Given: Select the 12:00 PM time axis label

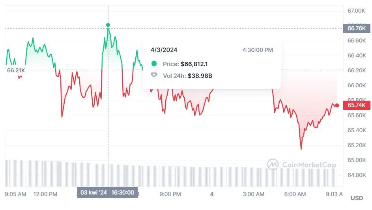Looking at the screenshot, I should (x=45, y=194).
